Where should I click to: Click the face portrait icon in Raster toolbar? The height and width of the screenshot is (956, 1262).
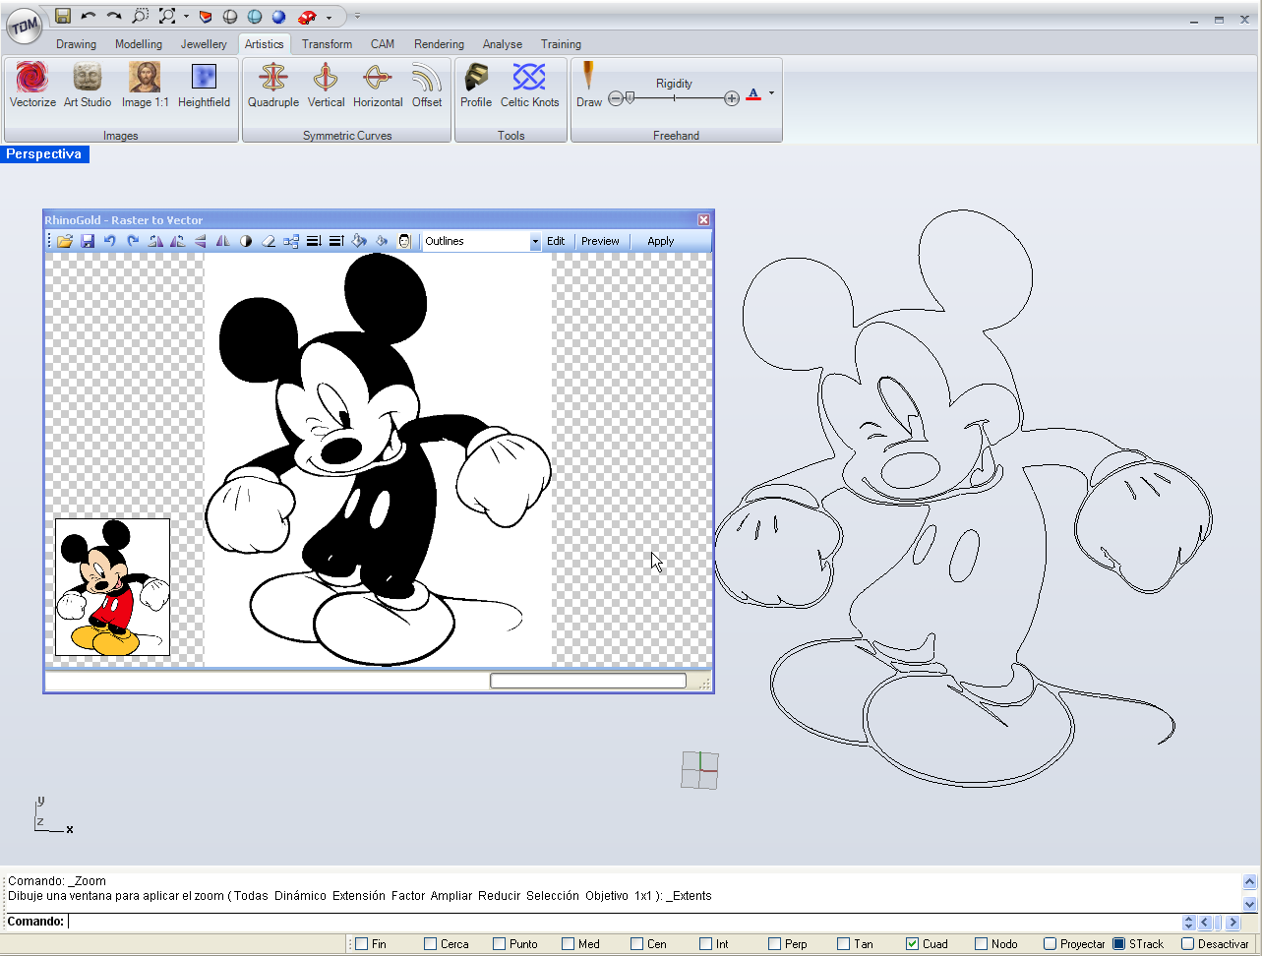[x=404, y=241]
